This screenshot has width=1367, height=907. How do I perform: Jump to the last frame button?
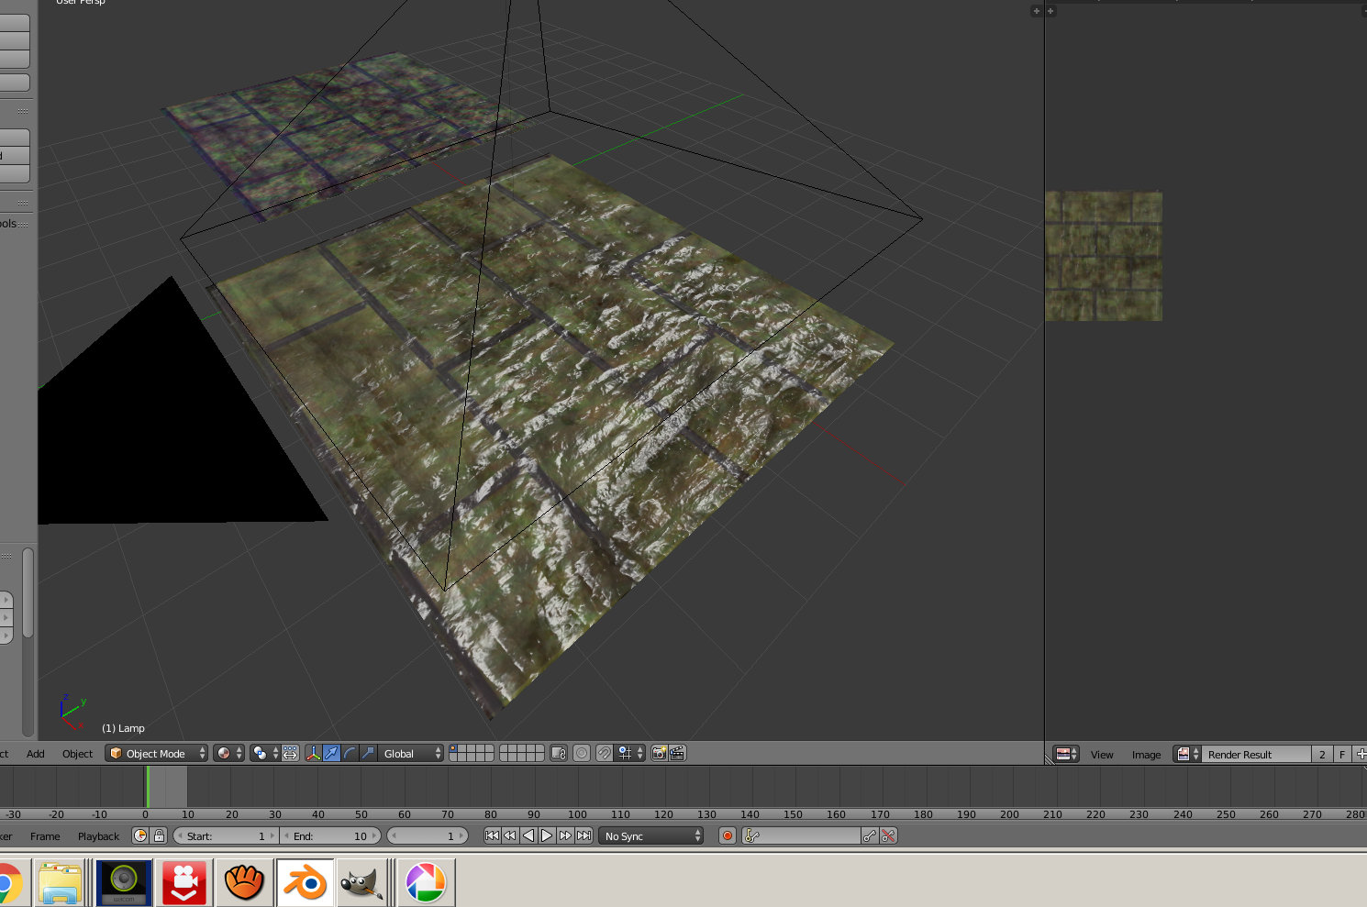[x=584, y=835]
